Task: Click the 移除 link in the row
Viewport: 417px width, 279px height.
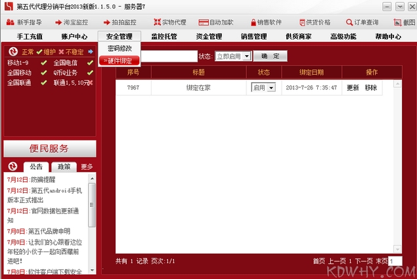Action: click(x=371, y=87)
